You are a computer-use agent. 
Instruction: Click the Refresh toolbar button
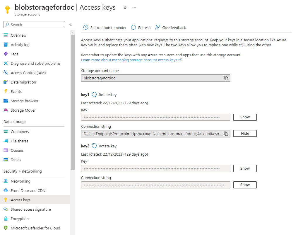point(141,28)
